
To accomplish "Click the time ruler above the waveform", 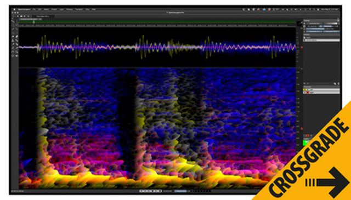I will (157, 26).
